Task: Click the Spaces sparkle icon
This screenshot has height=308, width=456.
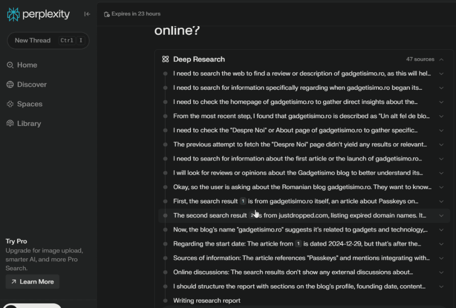Action: (x=10, y=104)
